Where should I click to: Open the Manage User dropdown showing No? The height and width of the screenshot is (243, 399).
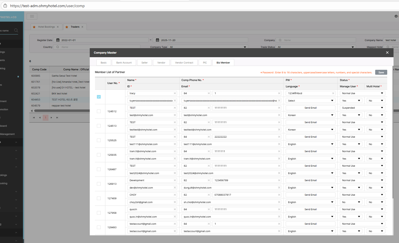pyautogui.click(x=351, y=202)
